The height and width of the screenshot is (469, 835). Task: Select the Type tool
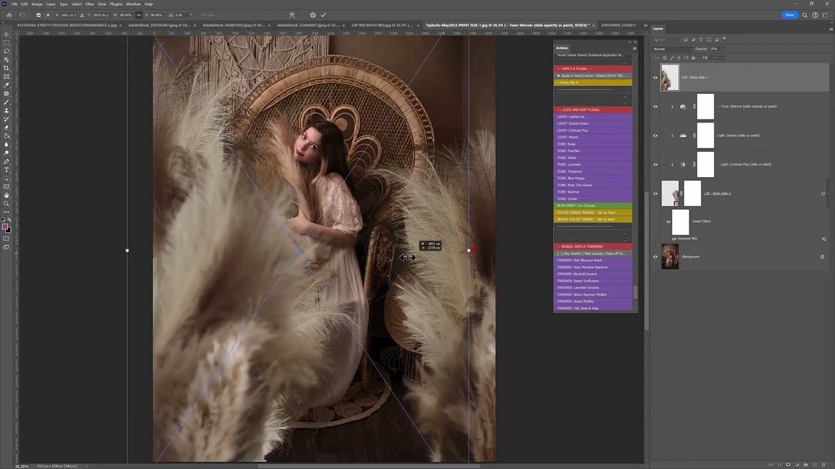tap(7, 169)
